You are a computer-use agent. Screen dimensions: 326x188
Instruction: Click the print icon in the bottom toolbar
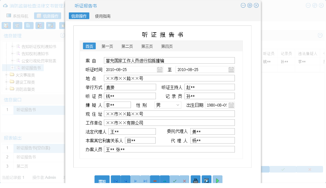pyautogui.click(x=195, y=181)
